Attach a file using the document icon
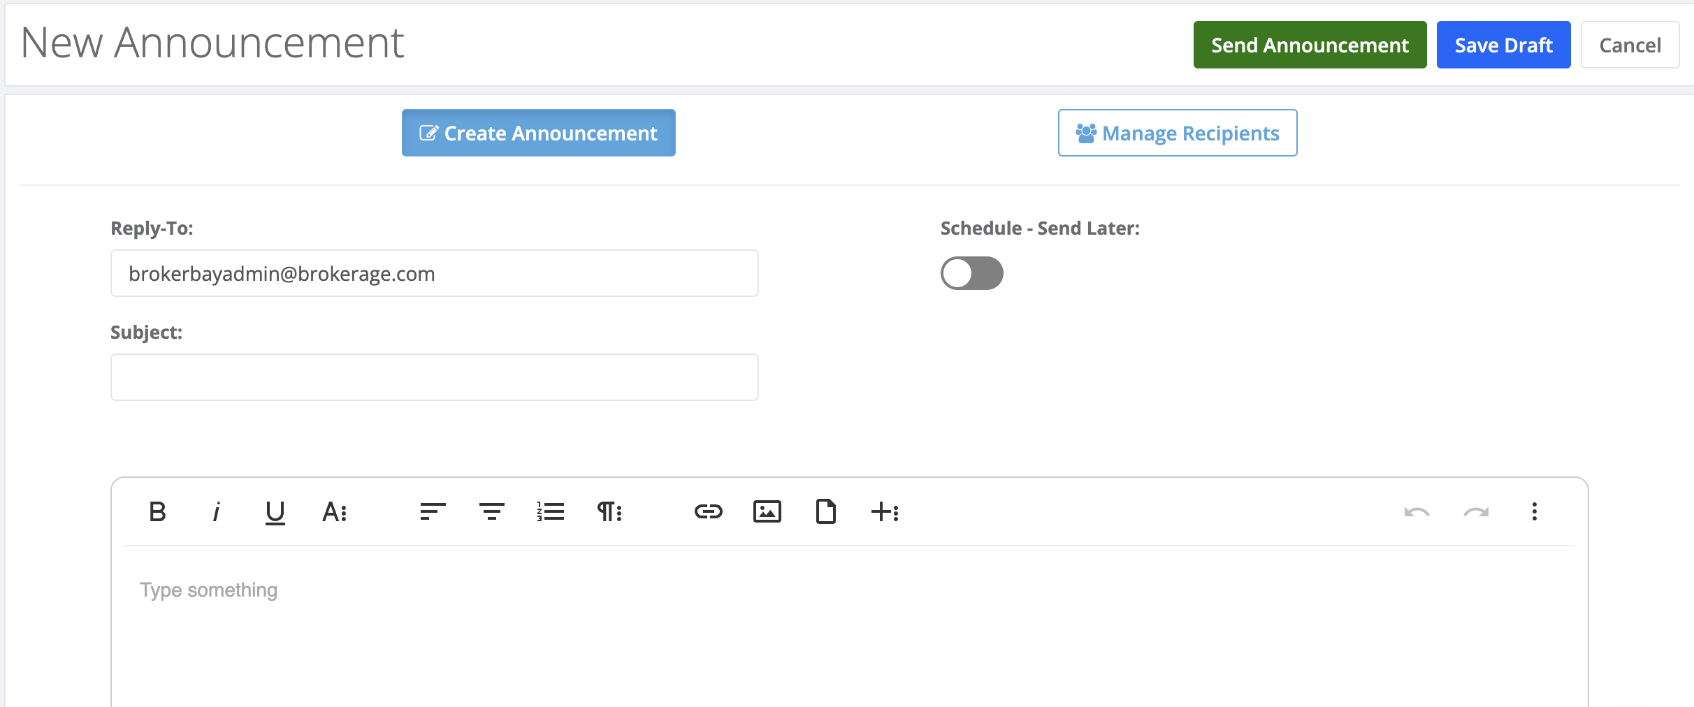1694x707 pixels. (826, 512)
